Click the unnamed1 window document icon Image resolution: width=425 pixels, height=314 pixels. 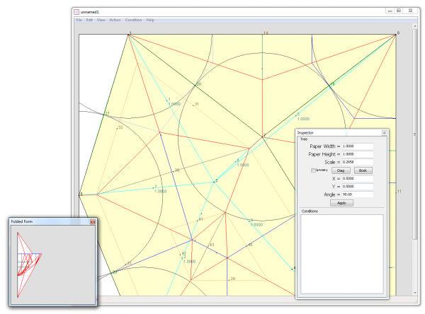(76, 11)
